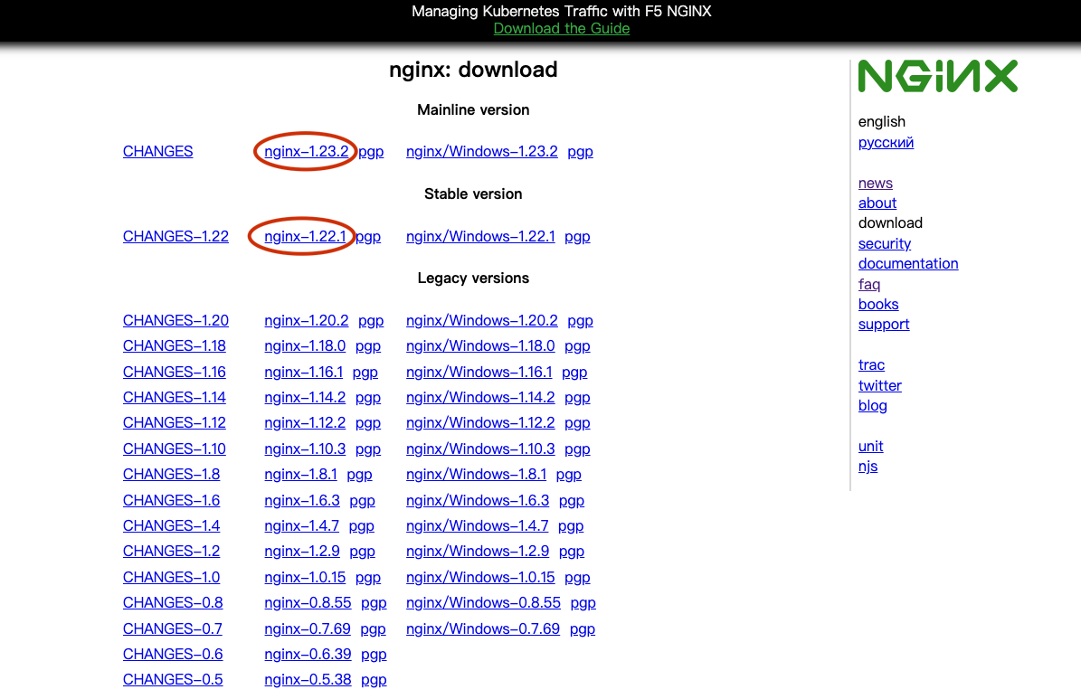Open the security page
Screen dimensions: 1081x699
(885, 244)
